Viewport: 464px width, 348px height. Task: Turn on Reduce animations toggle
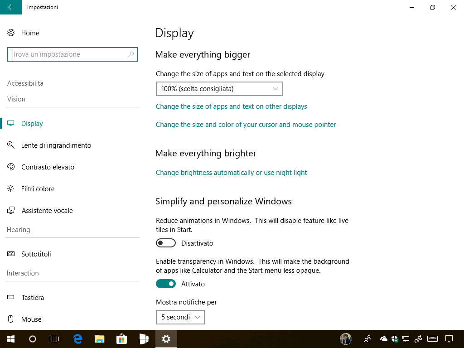pos(166,243)
